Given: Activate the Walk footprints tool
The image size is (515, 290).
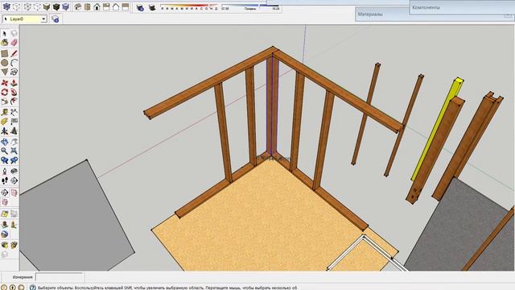Looking at the screenshot, I should (5, 180).
